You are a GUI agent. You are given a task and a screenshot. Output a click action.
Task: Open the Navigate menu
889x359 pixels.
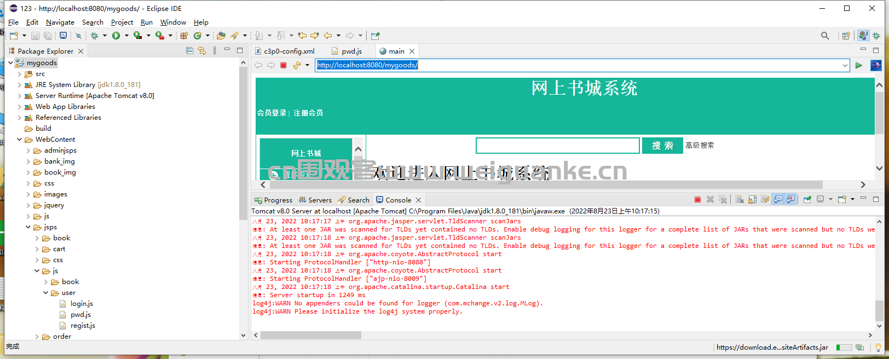(60, 22)
